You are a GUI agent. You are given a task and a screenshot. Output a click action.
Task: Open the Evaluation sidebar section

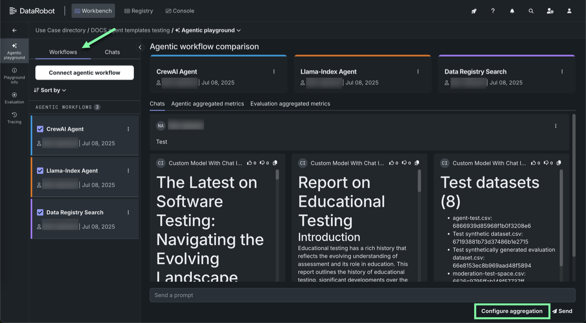[14, 98]
